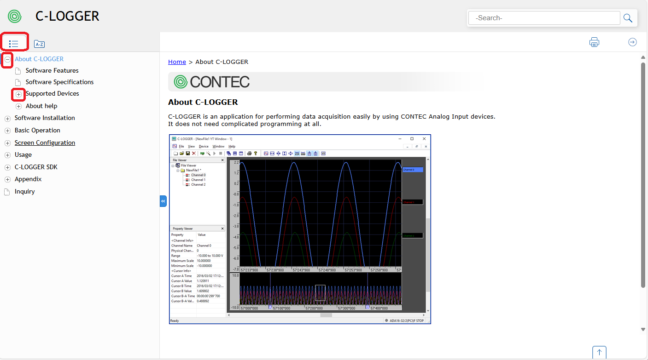Go to next page arrow icon
Viewport: 648px width, 360px height.
pos(632,42)
